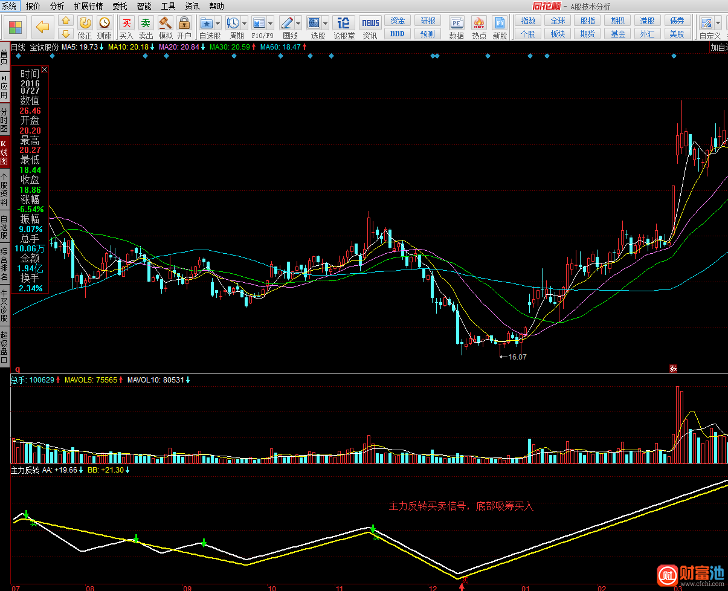Screen dimensions: 728x591
Task: Switch to the 应用 sidebar tab
Action: 4,87
